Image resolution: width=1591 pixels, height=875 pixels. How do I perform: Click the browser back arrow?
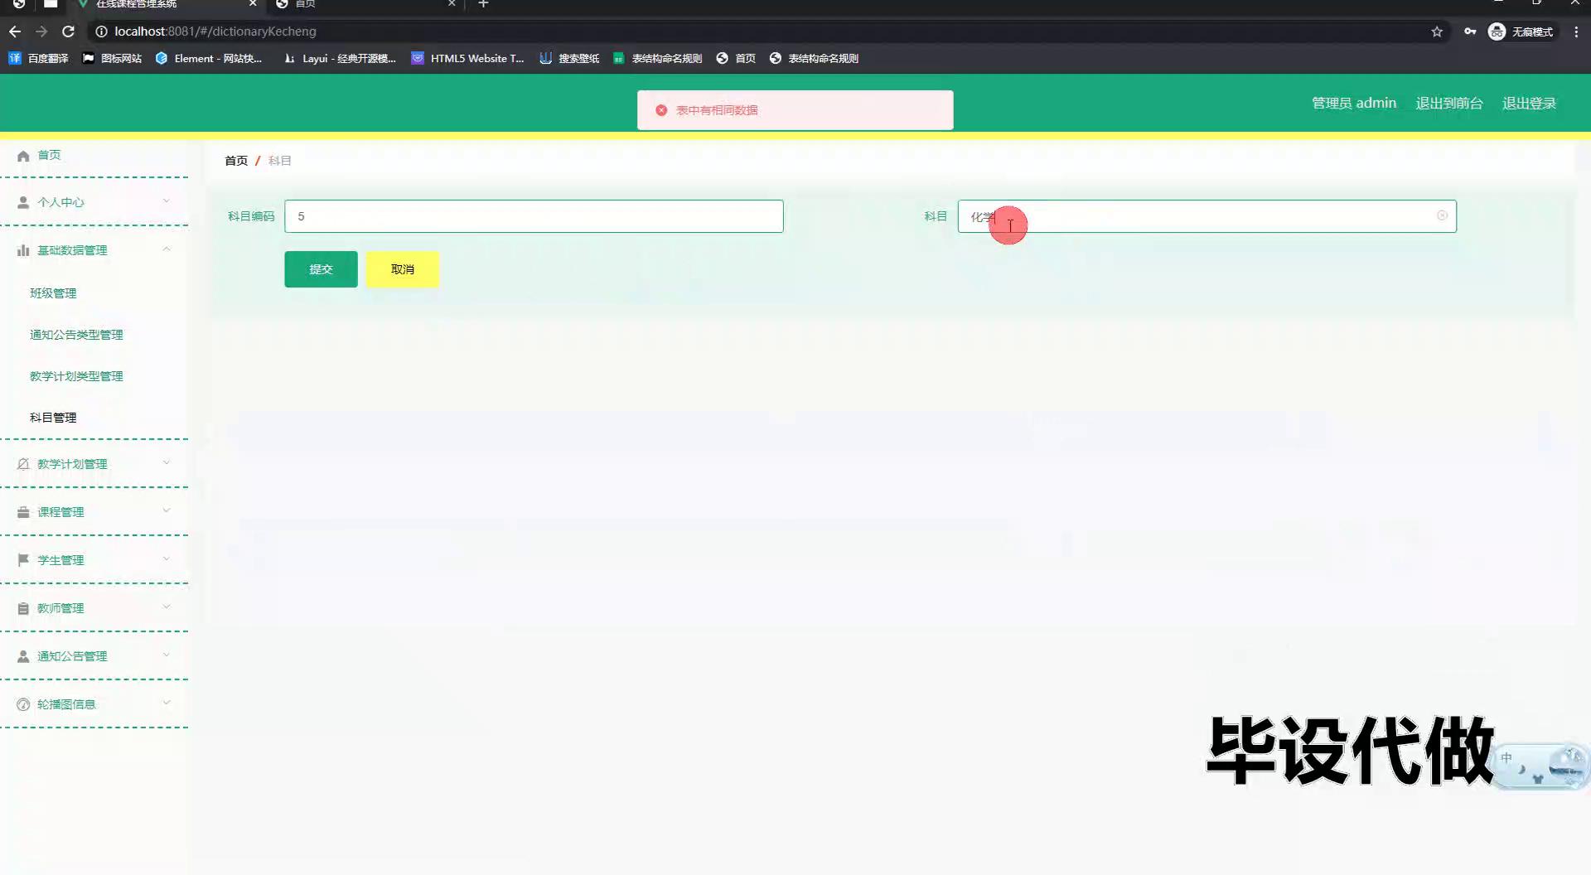[15, 31]
